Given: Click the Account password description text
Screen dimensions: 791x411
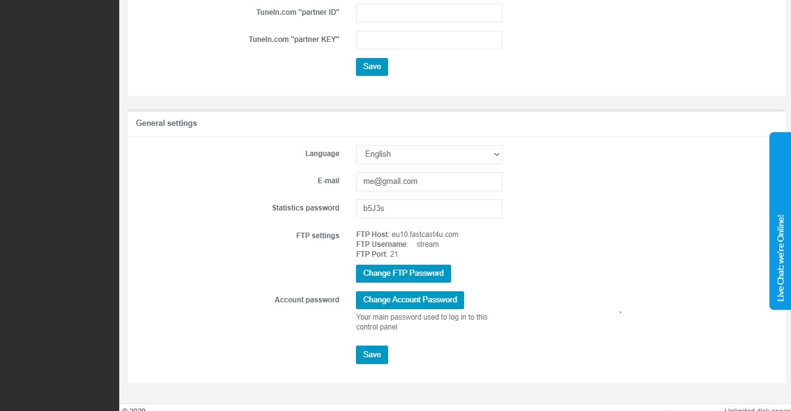Looking at the screenshot, I should 422,322.
